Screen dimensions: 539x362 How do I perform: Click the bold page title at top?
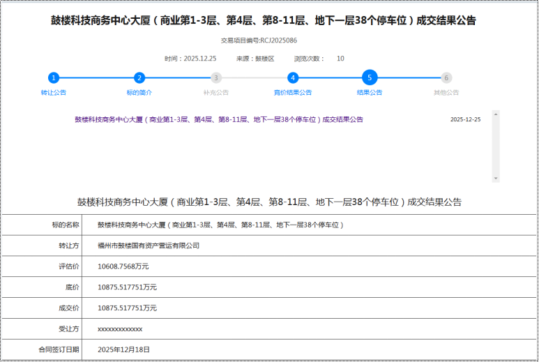click(x=264, y=21)
